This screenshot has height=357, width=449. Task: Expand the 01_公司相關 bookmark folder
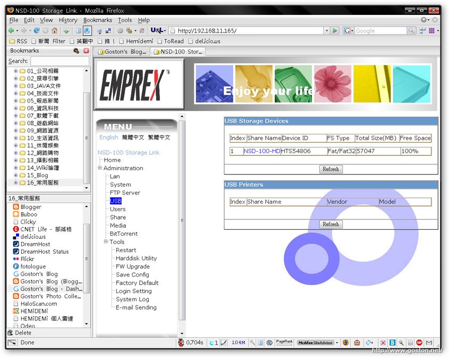pyautogui.click(x=16, y=71)
